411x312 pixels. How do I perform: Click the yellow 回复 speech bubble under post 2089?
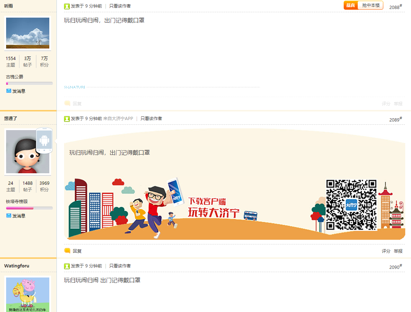67,251
